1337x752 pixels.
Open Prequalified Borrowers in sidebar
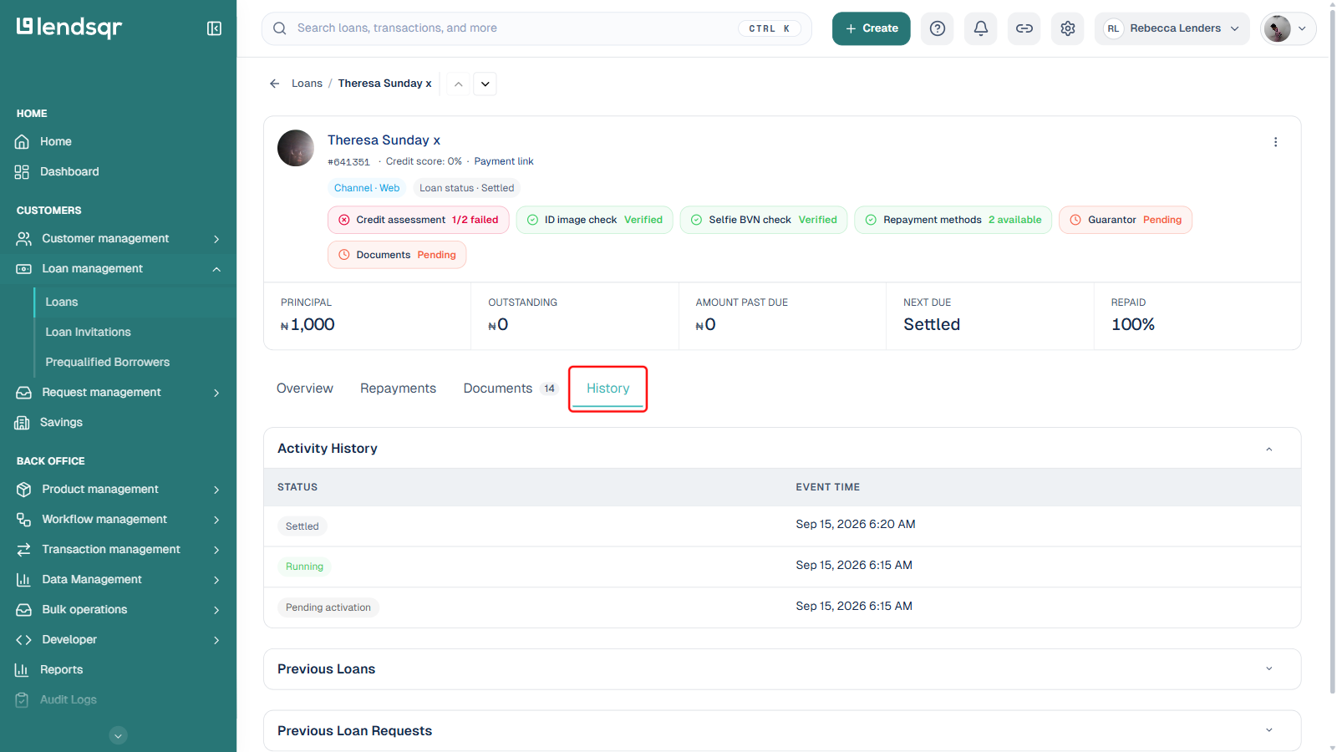tap(107, 363)
